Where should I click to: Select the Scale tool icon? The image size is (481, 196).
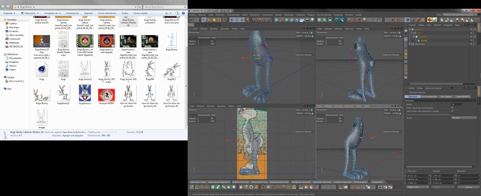click(x=214, y=20)
